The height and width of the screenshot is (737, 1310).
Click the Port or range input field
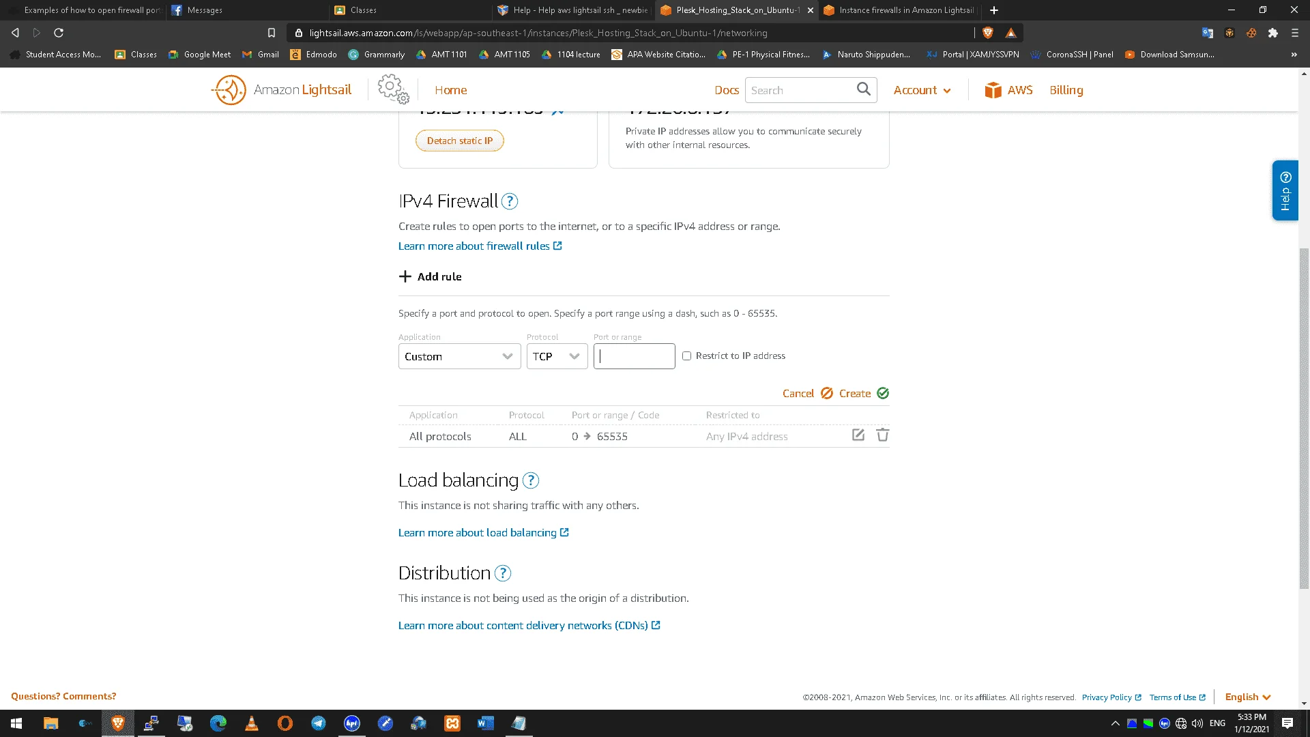(635, 356)
